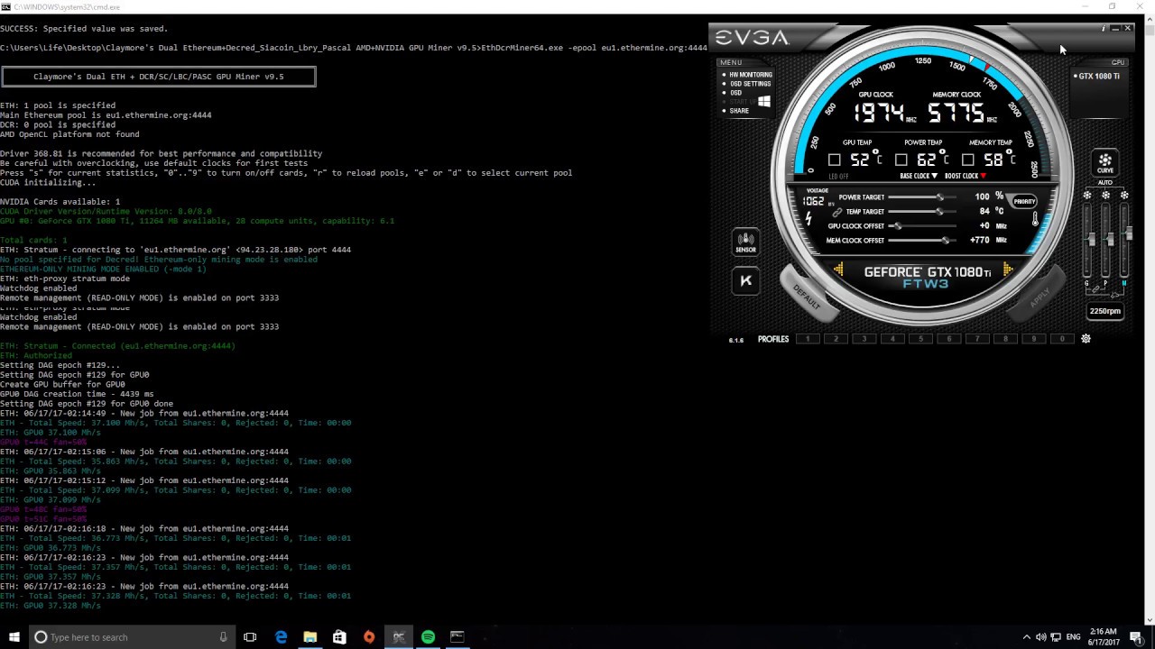Click the 2250rpm fan speed button
Image resolution: width=1155 pixels, height=649 pixels.
[x=1105, y=311]
